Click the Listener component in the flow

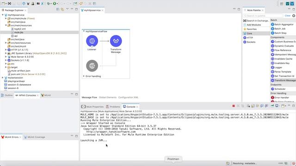[92, 41]
